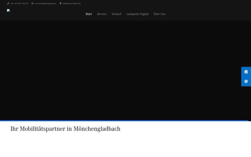Click the map pin location icon

60,3
